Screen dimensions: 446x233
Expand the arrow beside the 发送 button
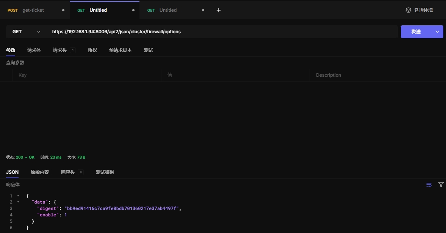[x=437, y=32]
